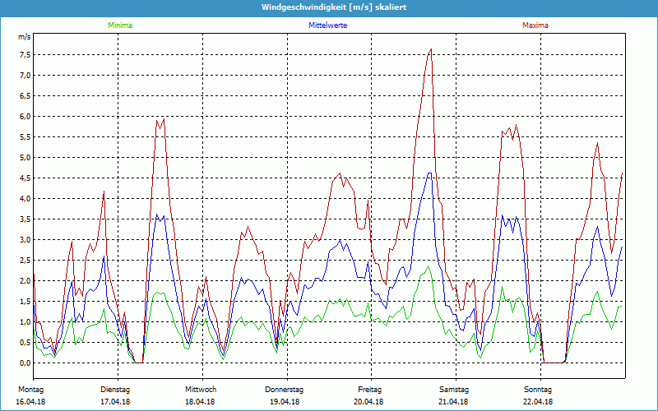Click the 7,0 y-axis value
The image size is (658, 411).
[25, 76]
